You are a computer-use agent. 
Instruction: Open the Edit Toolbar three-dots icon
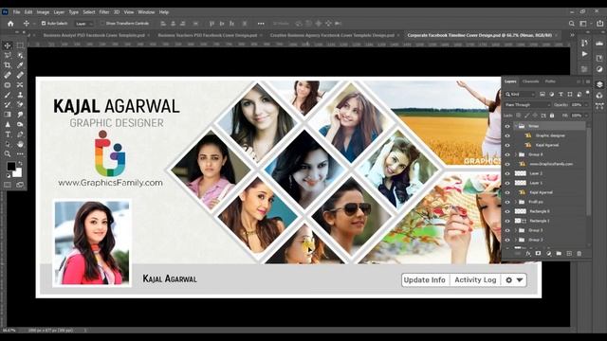[20, 153]
